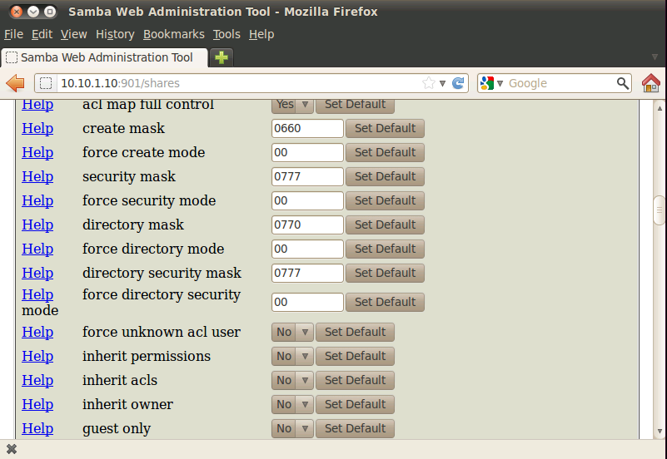Click Set Default for force directory mode

click(x=385, y=249)
